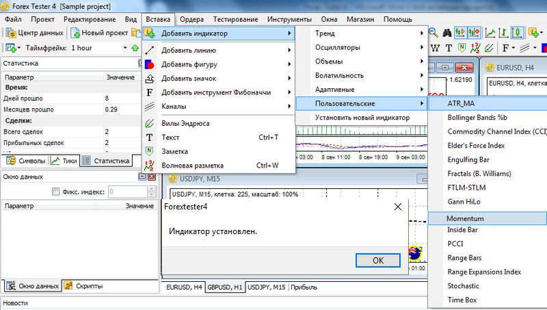
Task: Expand add indicator toolbar dropdown arrow
Action: [x=541, y=33]
